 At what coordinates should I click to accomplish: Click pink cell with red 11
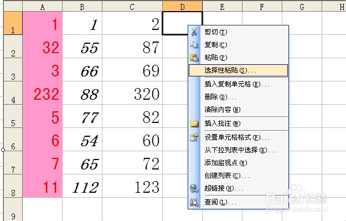click(43, 186)
